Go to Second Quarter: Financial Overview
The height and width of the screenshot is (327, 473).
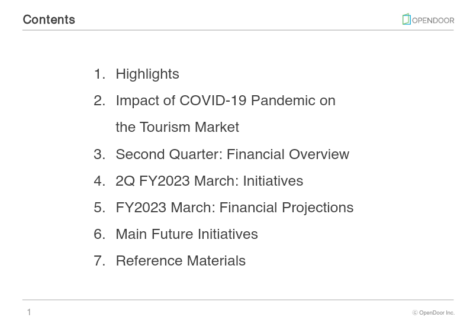point(232,154)
